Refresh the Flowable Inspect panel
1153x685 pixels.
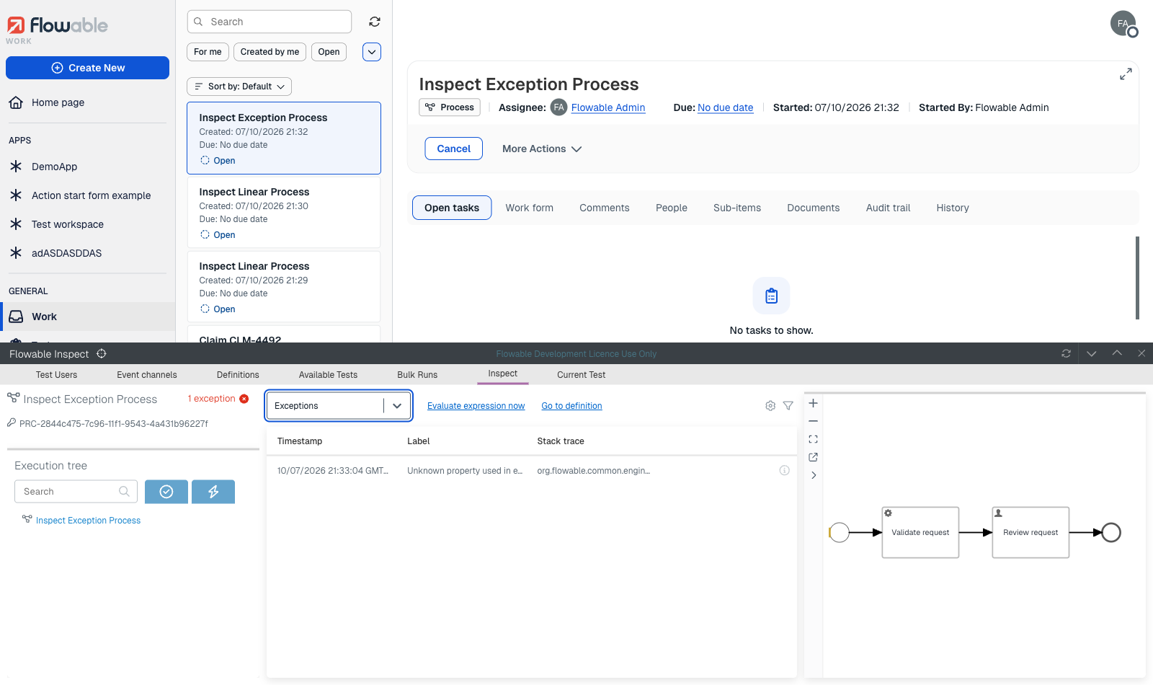tap(1067, 353)
